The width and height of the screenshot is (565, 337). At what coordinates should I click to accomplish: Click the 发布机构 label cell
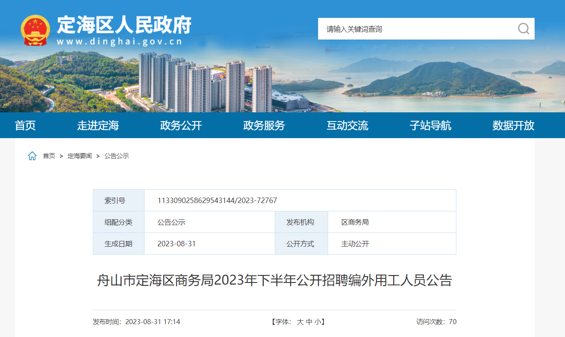click(x=301, y=222)
